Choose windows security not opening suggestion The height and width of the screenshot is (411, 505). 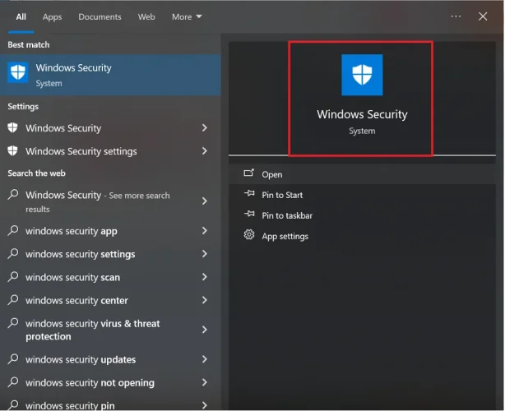point(90,383)
